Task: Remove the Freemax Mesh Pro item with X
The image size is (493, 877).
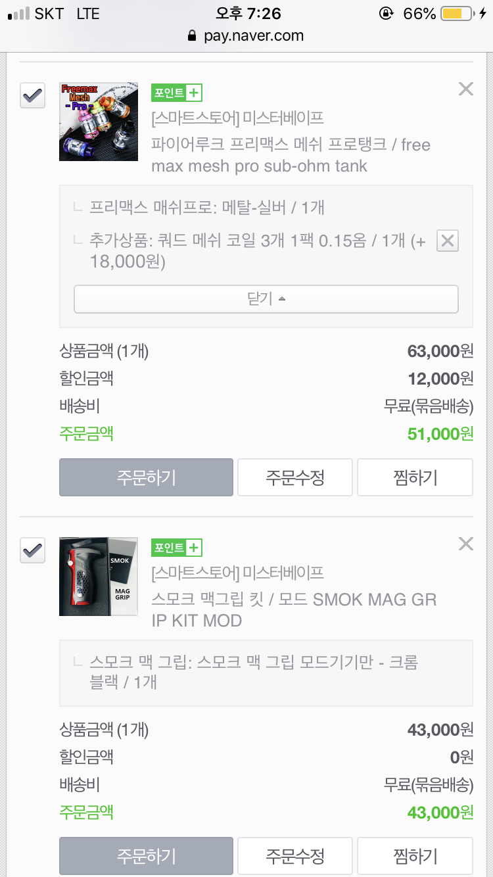Action: click(465, 89)
